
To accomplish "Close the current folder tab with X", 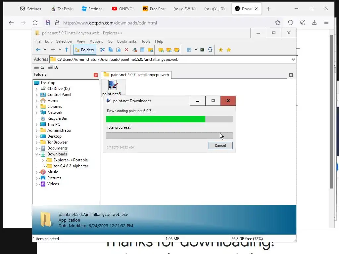I will click(291, 75).
